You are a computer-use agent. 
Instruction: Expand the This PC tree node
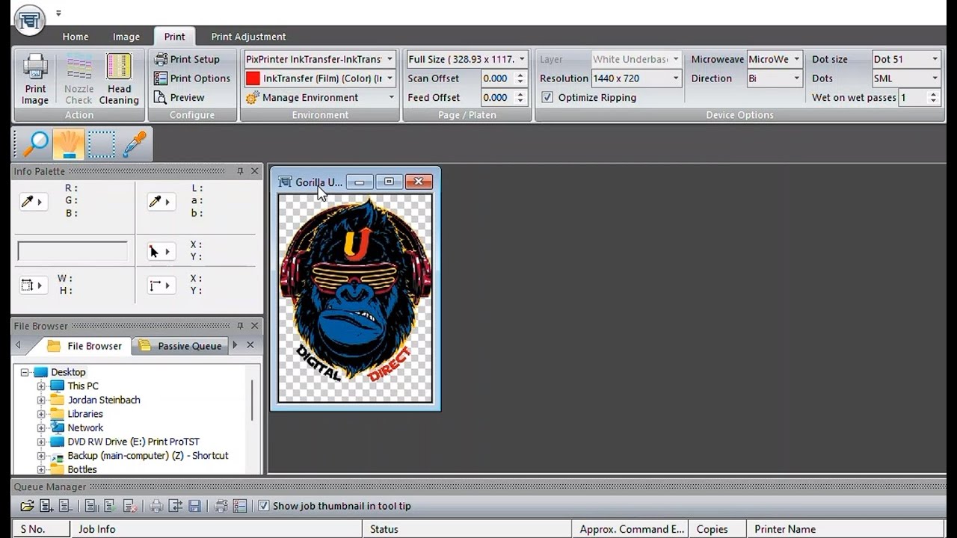(41, 386)
